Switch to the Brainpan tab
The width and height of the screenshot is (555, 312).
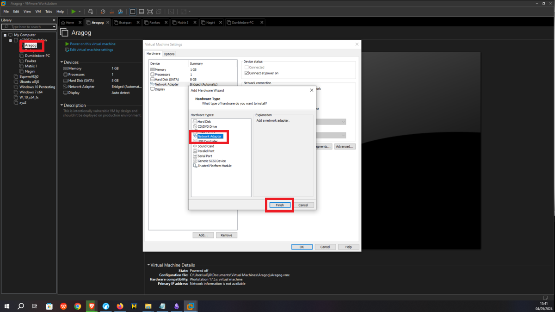(x=126, y=22)
